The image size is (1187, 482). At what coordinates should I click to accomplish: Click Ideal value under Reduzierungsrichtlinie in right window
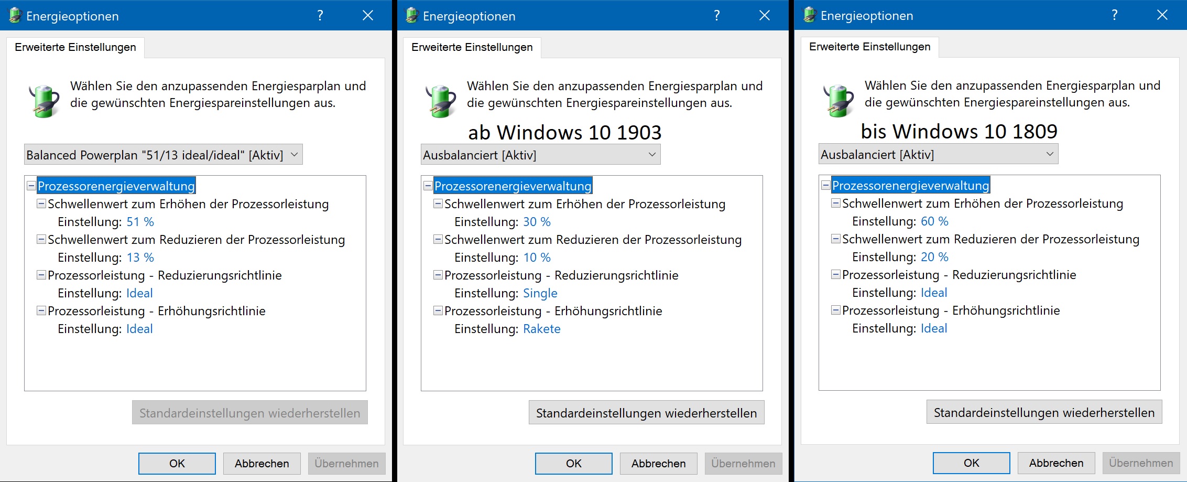(x=934, y=293)
